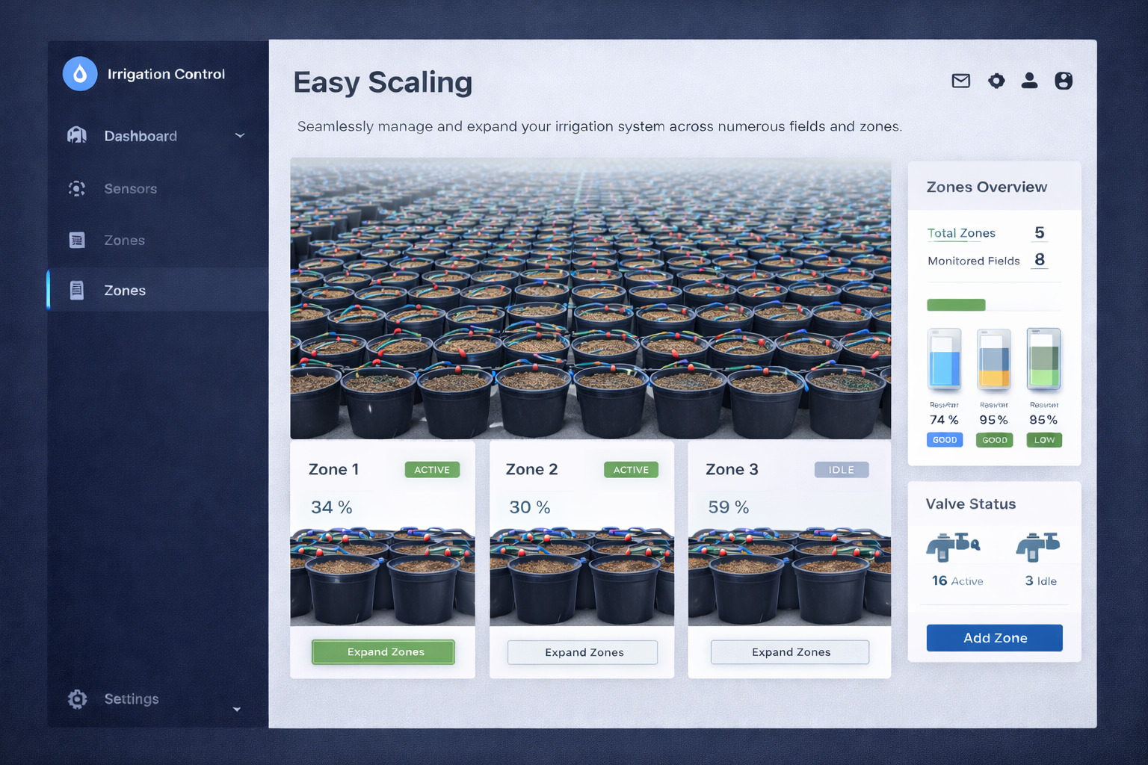
Task: Open settings gear icon in header
Action: coord(996,81)
